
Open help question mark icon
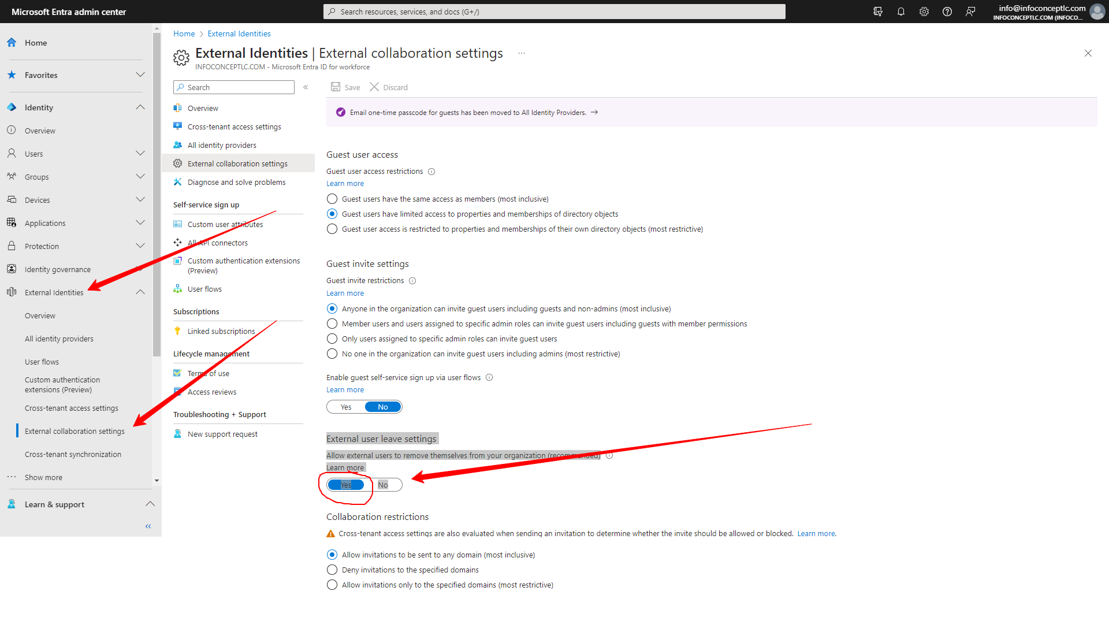(x=947, y=12)
